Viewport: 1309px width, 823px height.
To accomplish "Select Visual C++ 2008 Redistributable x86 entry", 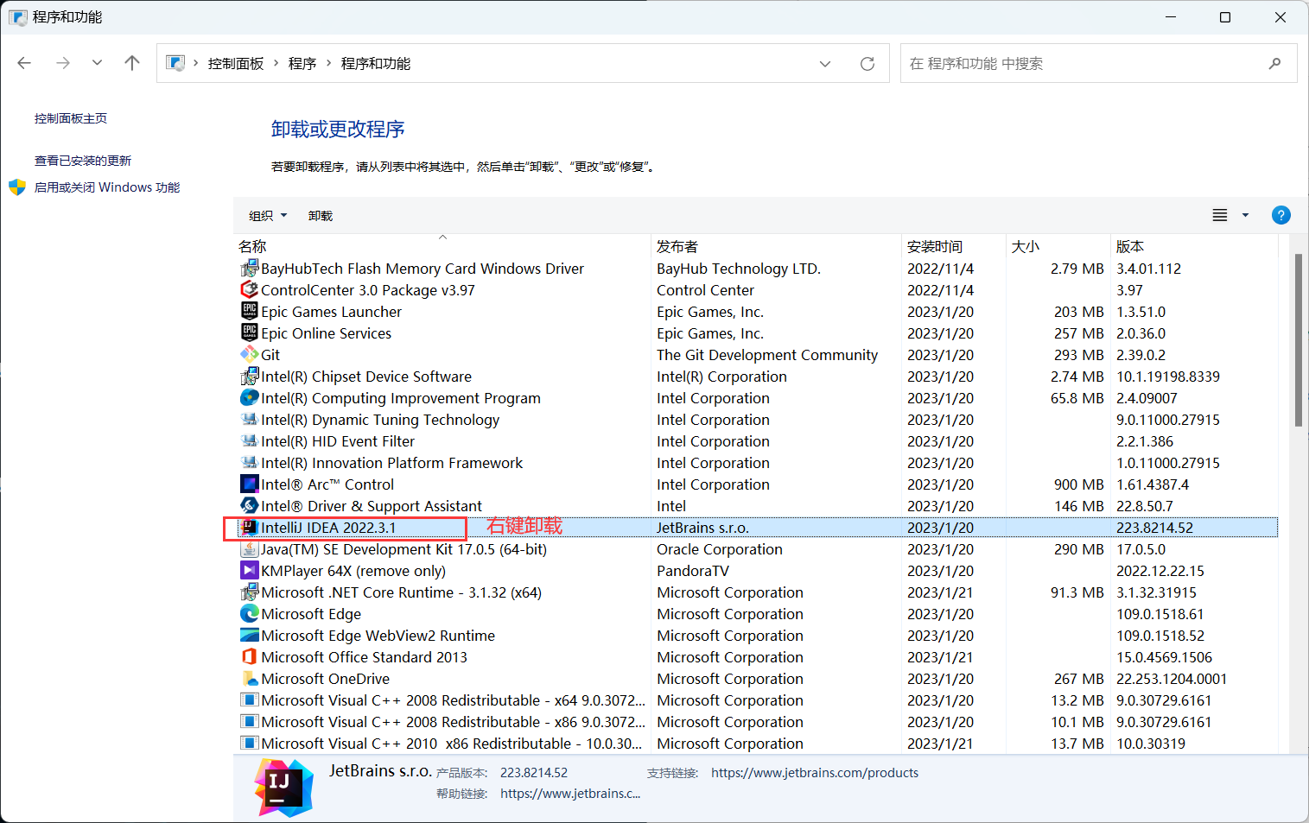I will tap(454, 722).
